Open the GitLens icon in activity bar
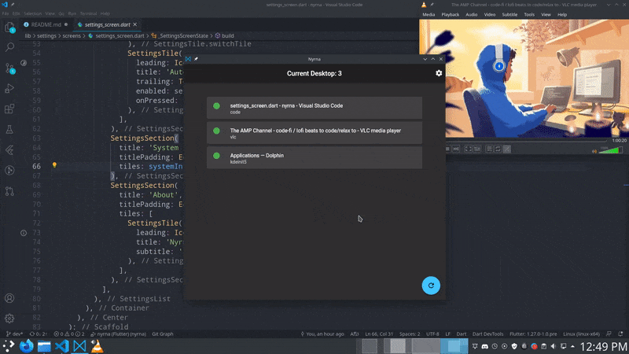629x354 pixels. [x=9, y=171]
